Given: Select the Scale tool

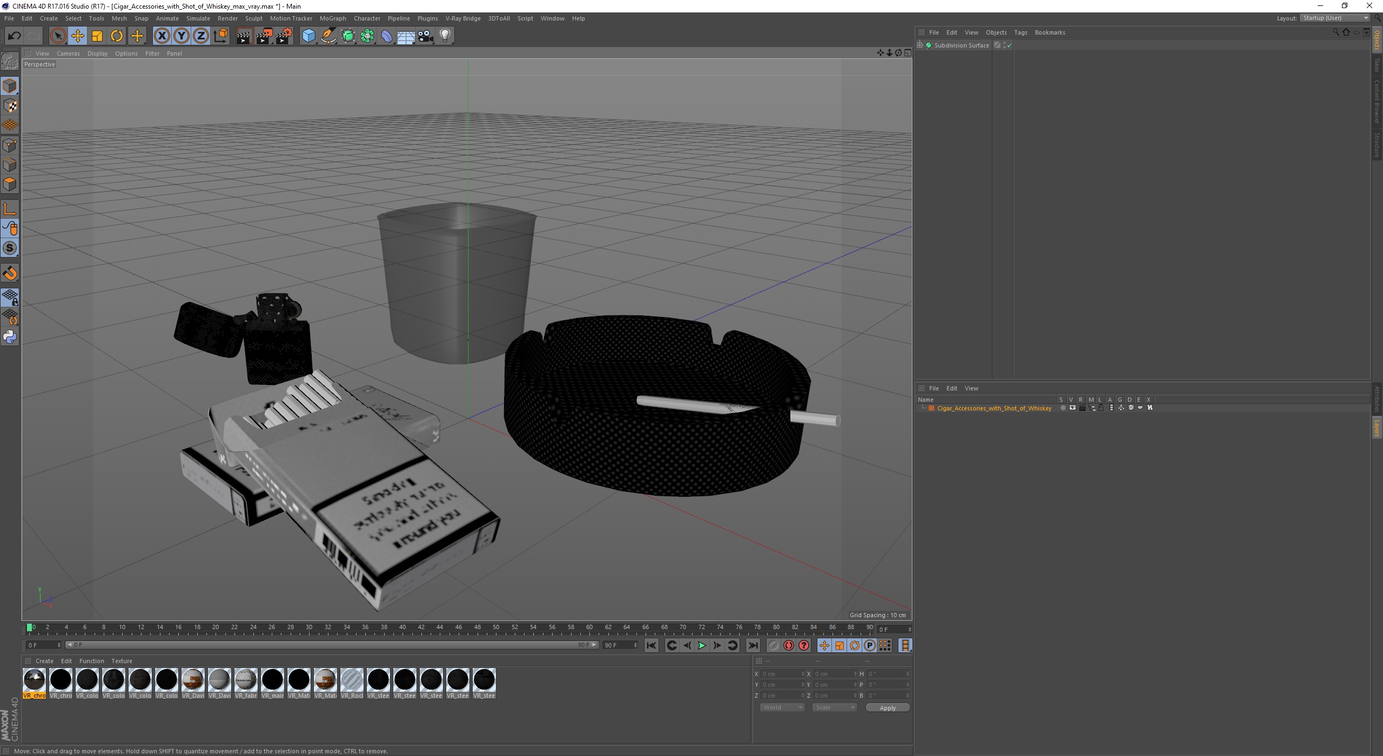Looking at the screenshot, I should 97,36.
